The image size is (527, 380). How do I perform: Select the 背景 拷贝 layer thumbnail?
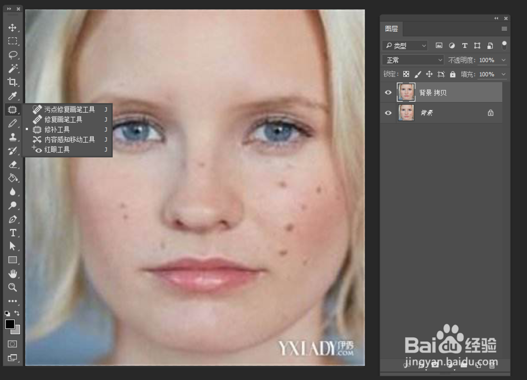pos(406,92)
